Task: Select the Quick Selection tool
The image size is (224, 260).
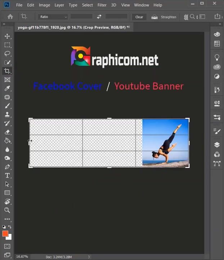Action: click(7, 62)
